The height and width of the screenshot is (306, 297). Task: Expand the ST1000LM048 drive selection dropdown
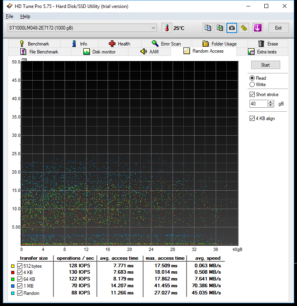click(x=154, y=28)
